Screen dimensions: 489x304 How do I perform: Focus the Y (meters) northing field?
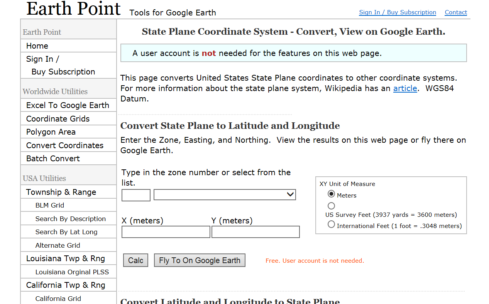[x=255, y=232]
